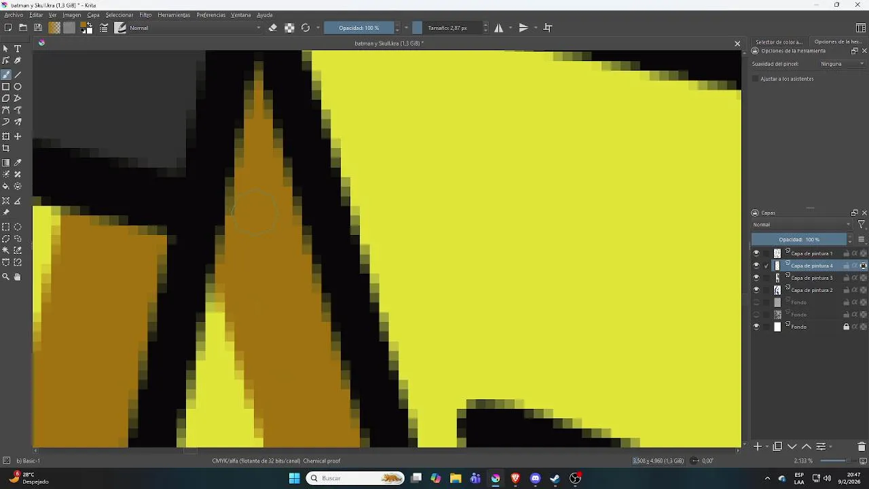The image size is (869, 489).
Task: Select the Line tool
Action: (x=18, y=75)
